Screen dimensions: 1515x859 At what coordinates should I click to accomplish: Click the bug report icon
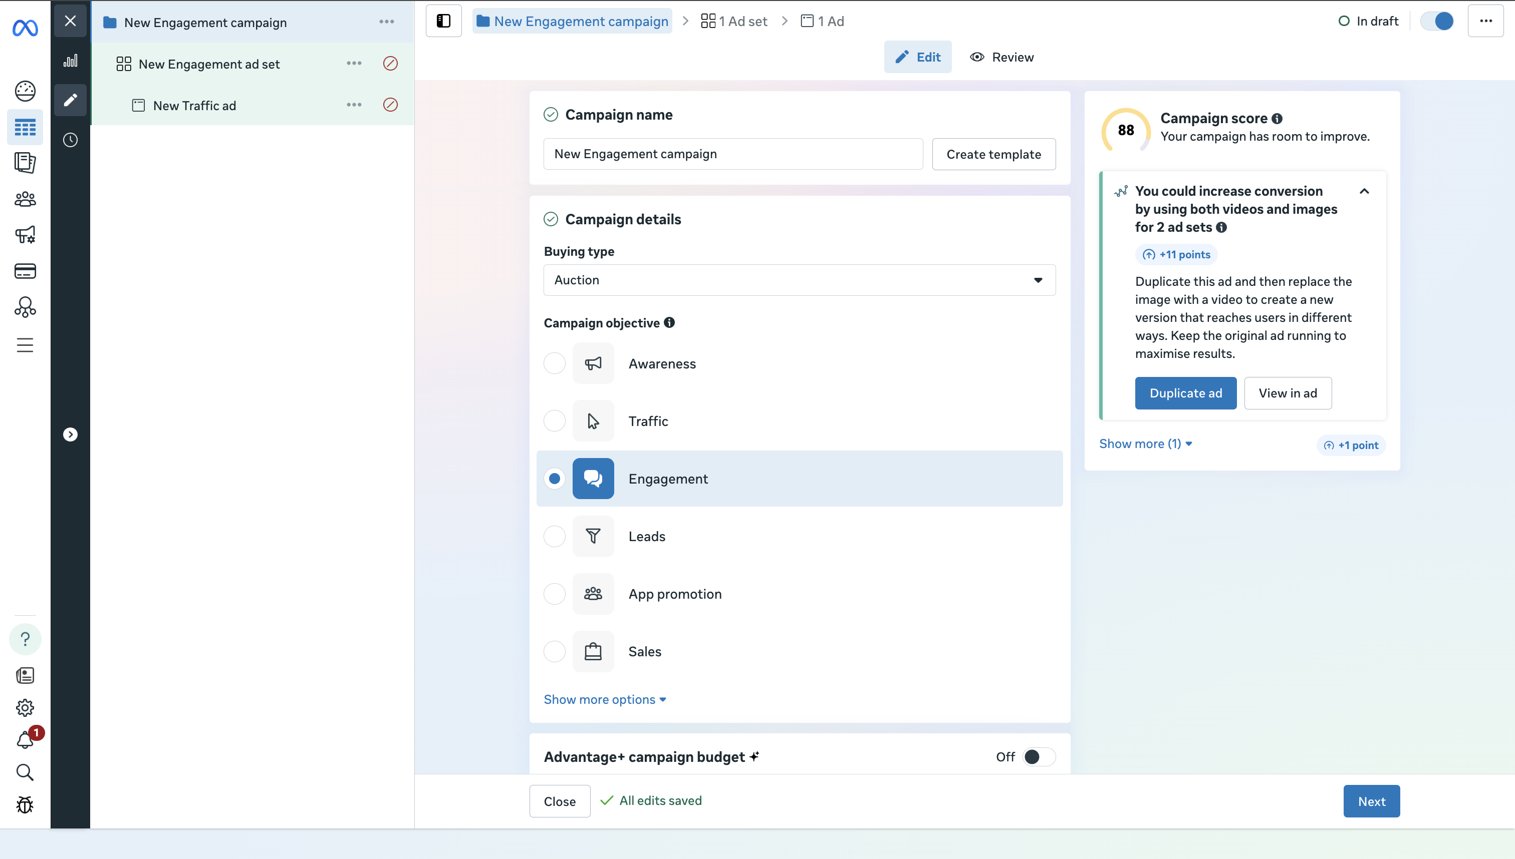25,805
